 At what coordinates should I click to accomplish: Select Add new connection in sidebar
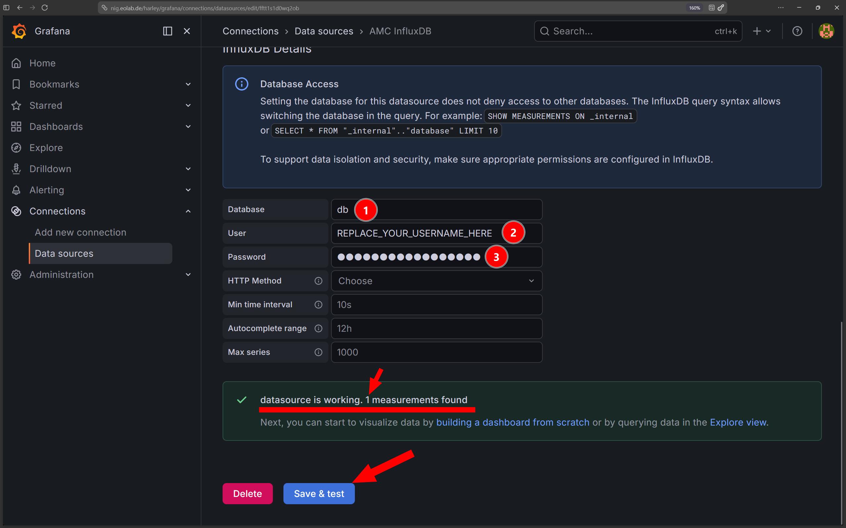80,232
